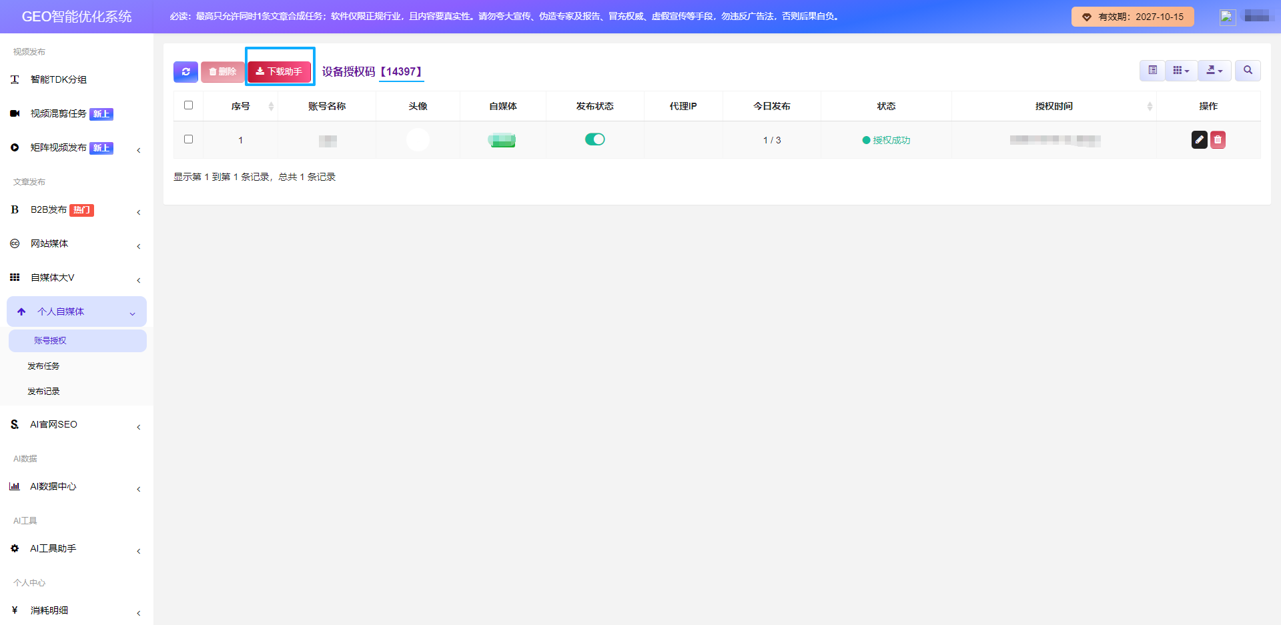
Task: Click the GEO智能优化系统 logo title
Action: [77, 17]
